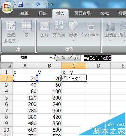
Task: Click the fx Insert Function icon
Action: (x=76, y=58)
